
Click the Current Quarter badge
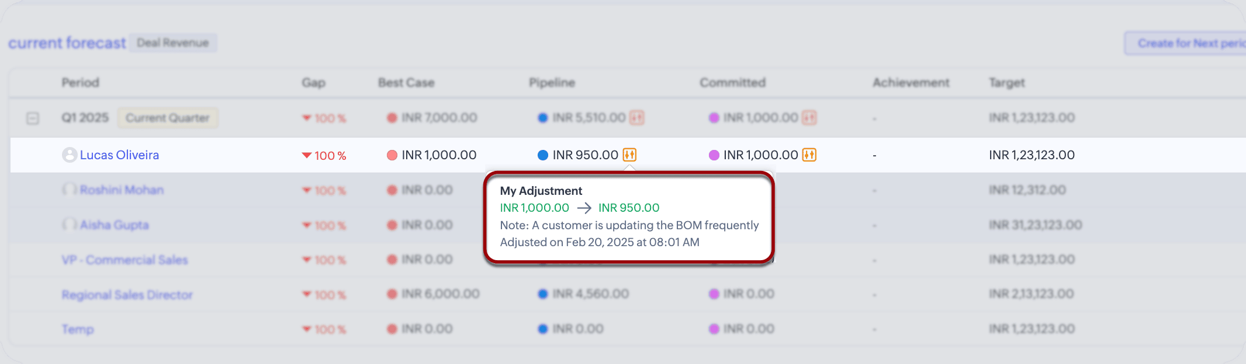[x=167, y=118]
